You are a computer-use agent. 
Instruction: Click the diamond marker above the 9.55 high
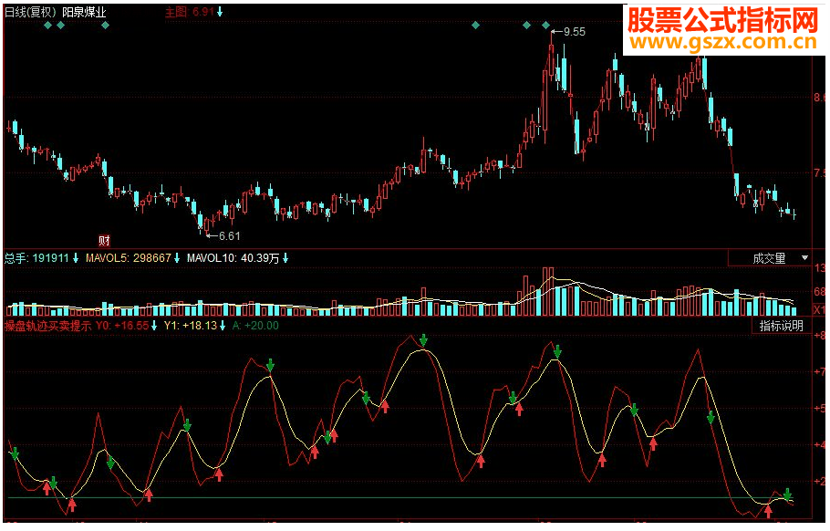pyautogui.click(x=546, y=25)
